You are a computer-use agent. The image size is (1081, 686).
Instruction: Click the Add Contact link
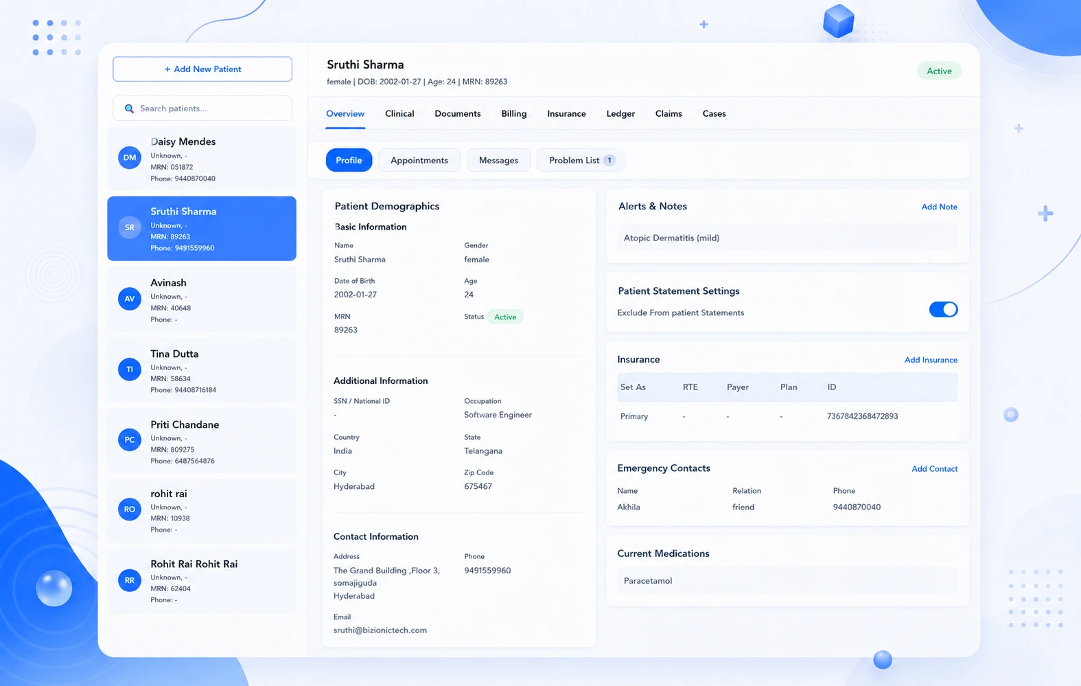[x=934, y=469]
